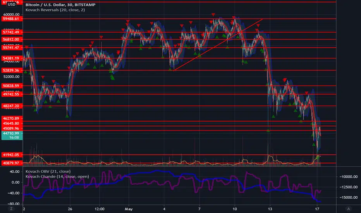Click the 45645.80 price level label
The width and height of the screenshot is (361, 213).
tap(12, 124)
